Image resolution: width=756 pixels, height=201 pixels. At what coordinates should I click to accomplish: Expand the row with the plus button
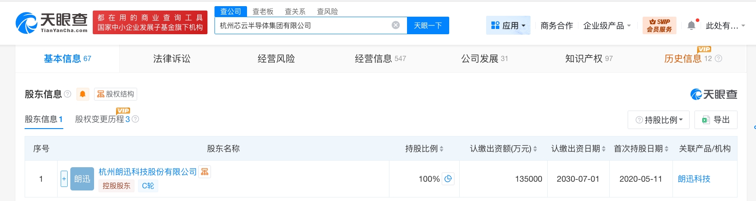pyautogui.click(x=64, y=179)
